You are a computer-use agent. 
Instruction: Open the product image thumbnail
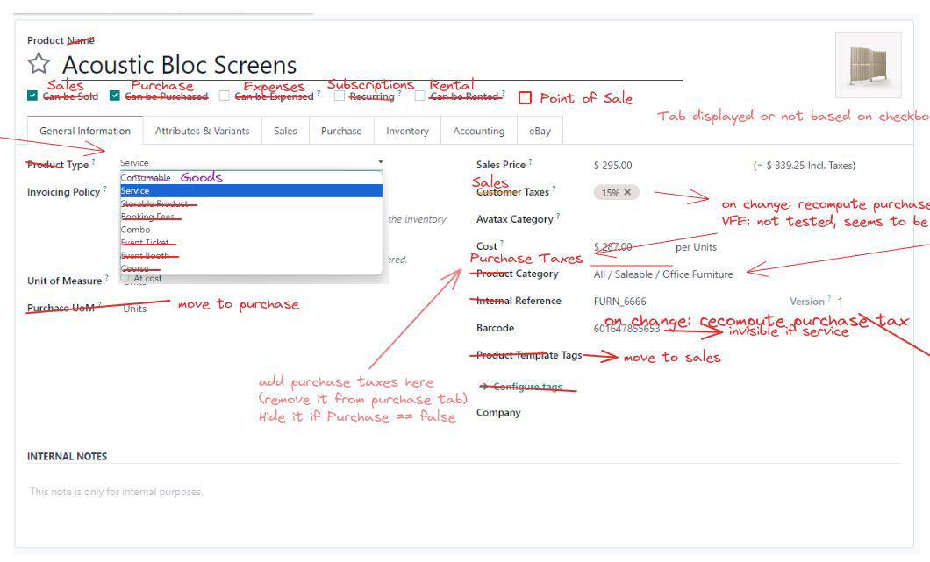(x=868, y=65)
